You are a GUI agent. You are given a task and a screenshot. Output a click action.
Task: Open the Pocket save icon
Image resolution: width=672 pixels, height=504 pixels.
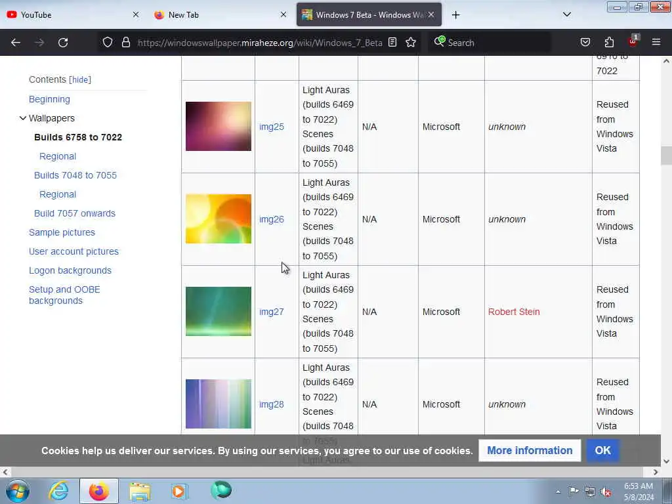pyautogui.click(x=585, y=43)
